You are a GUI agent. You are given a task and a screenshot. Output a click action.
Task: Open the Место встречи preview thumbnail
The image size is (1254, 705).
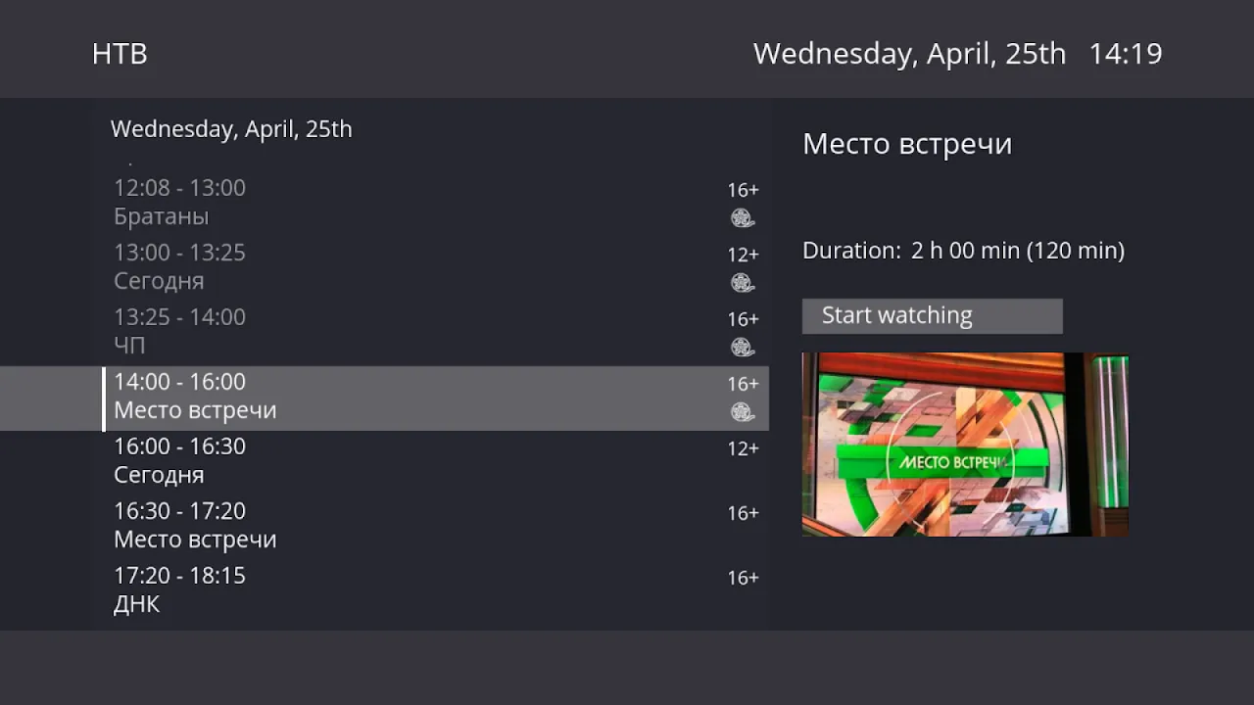pyautogui.click(x=965, y=444)
